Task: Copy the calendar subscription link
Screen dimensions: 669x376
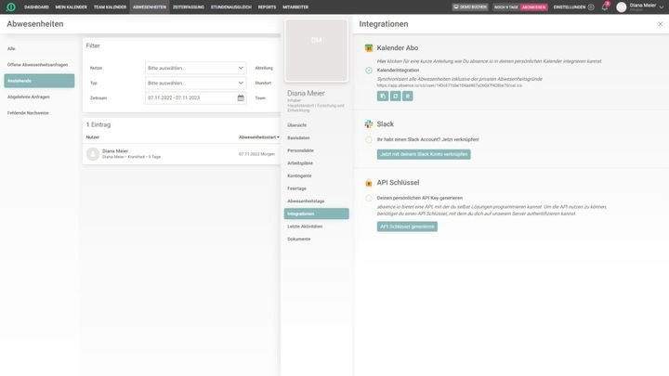Action: point(382,96)
